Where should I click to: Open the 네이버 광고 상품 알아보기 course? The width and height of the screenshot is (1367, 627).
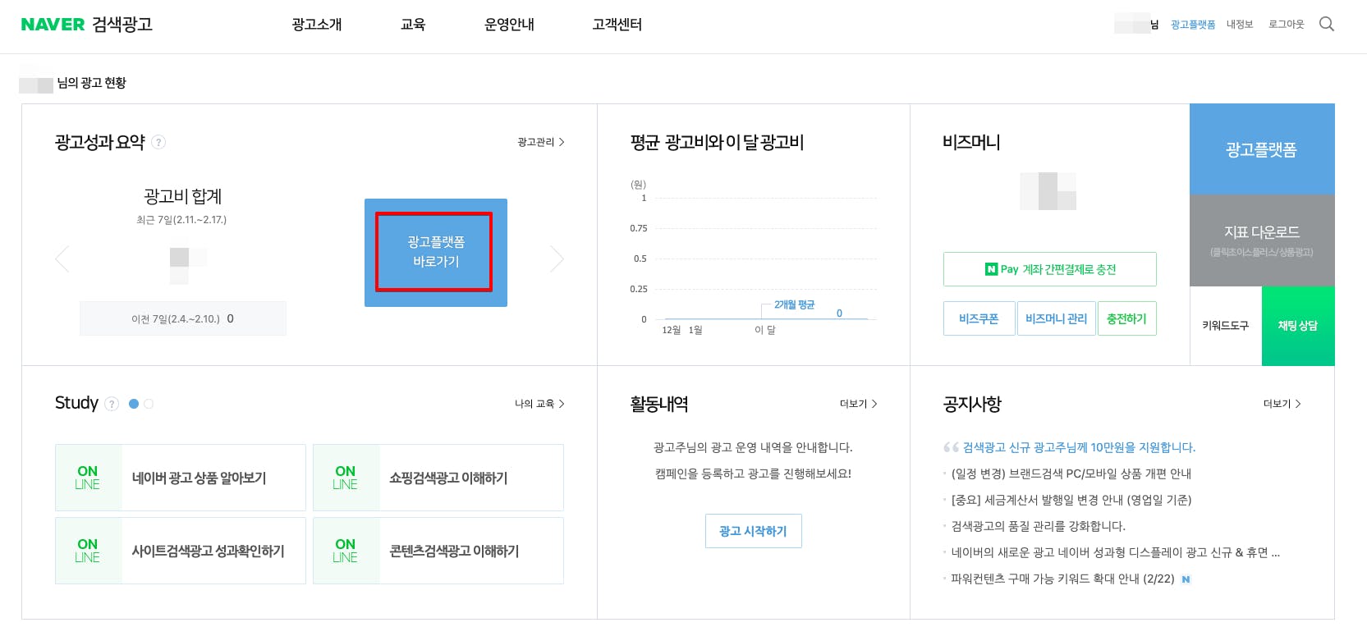(x=181, y=478)
